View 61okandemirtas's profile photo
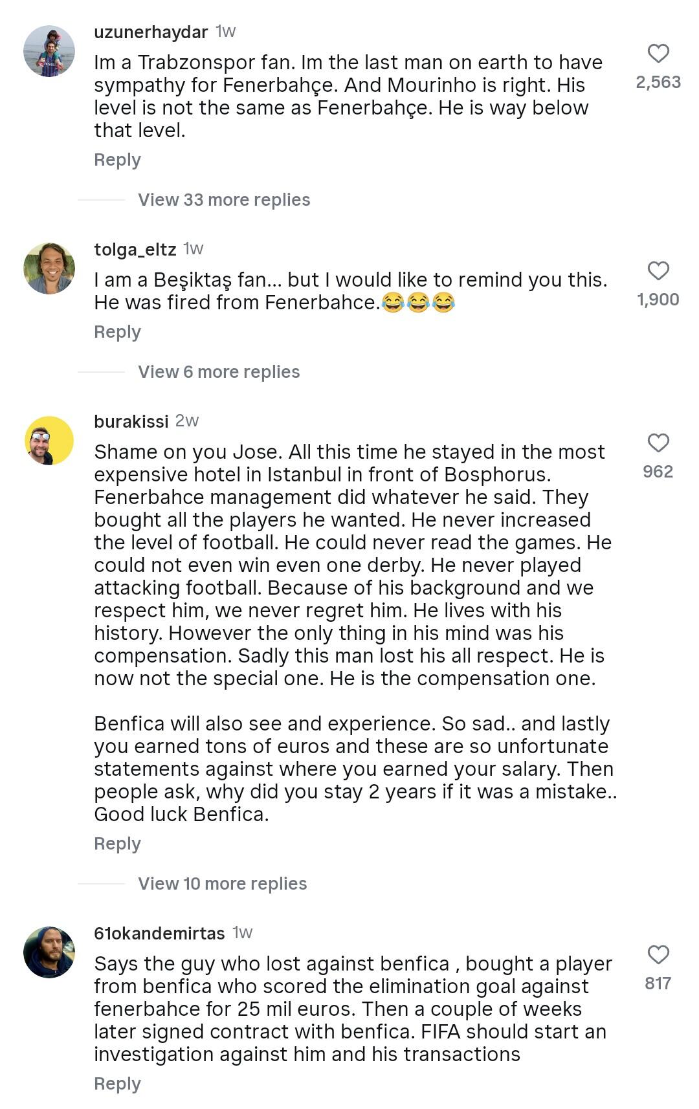The image size is (699, 1109). tap(49, 952)
